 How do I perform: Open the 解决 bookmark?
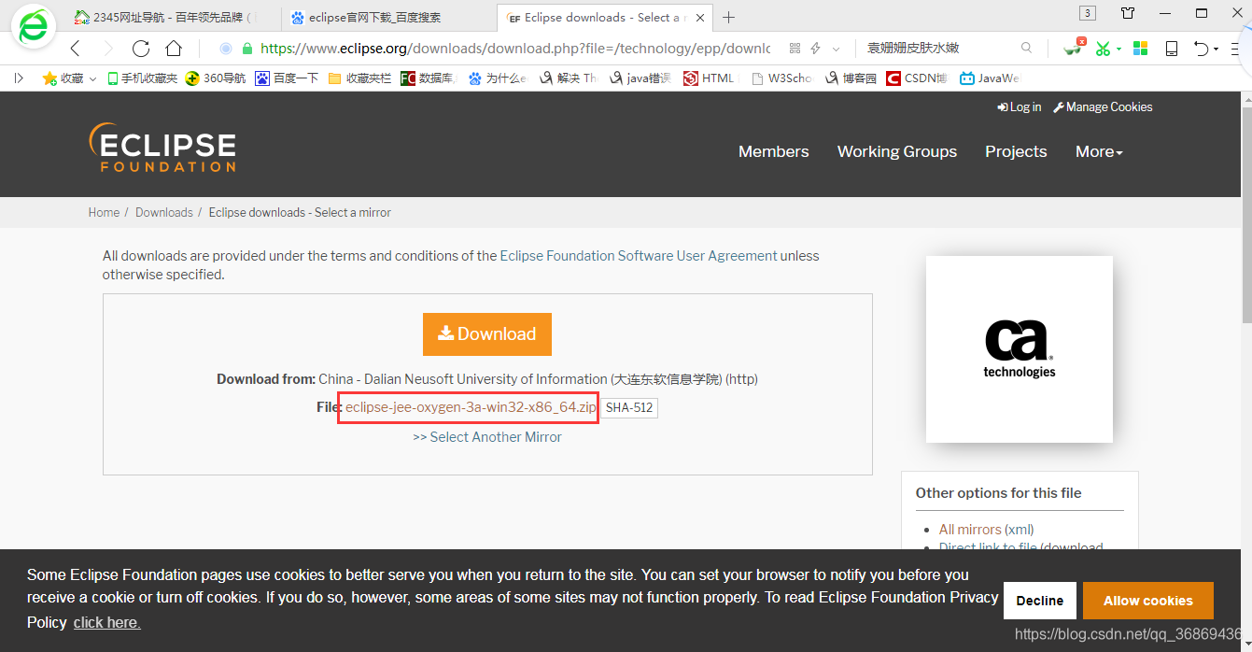point(568,78)
